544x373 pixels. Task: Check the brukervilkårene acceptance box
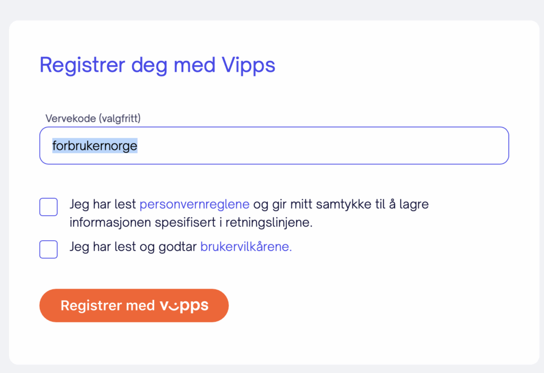(48, 249)
